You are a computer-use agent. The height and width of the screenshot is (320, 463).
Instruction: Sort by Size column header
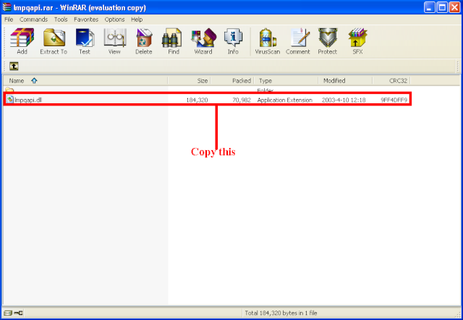[x=189, y=80]
